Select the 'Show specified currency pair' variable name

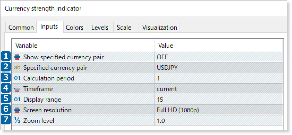tap(63, 57)
